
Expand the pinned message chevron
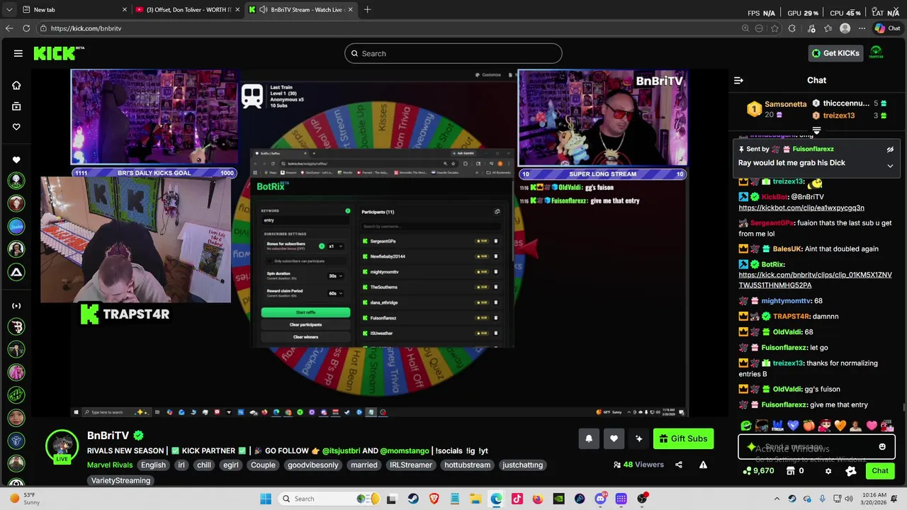tap(890, 166)
